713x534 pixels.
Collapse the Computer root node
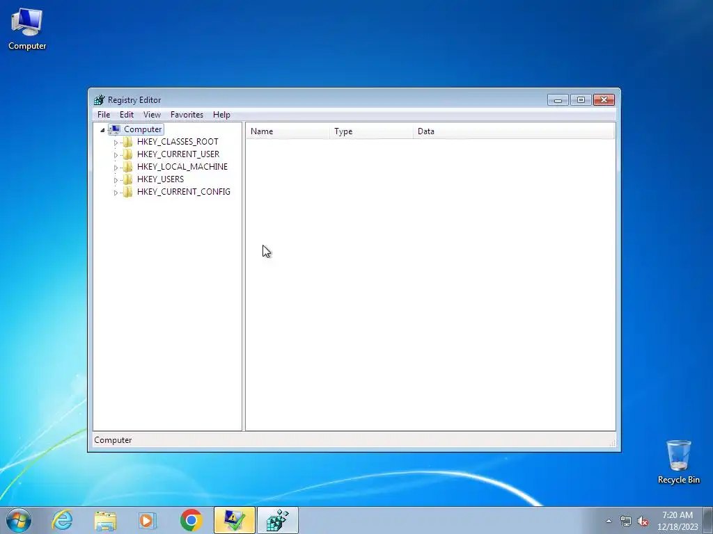(x=102, y=130)
